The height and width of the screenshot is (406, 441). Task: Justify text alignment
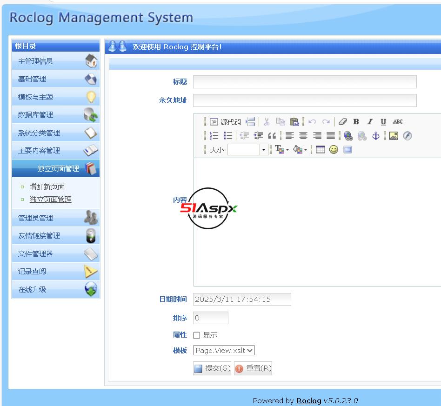pos(331,136)
